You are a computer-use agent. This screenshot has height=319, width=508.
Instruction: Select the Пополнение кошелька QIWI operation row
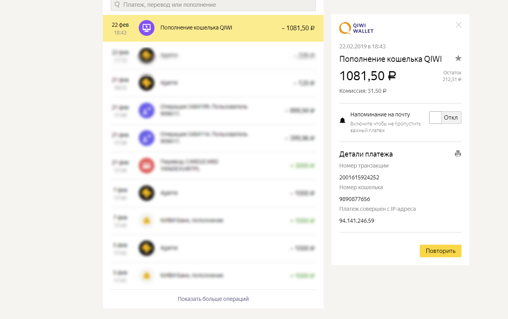213,28
